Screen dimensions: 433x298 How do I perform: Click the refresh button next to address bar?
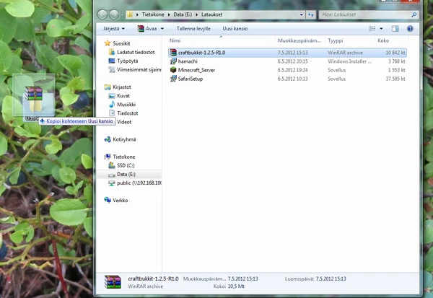(310, 14)
